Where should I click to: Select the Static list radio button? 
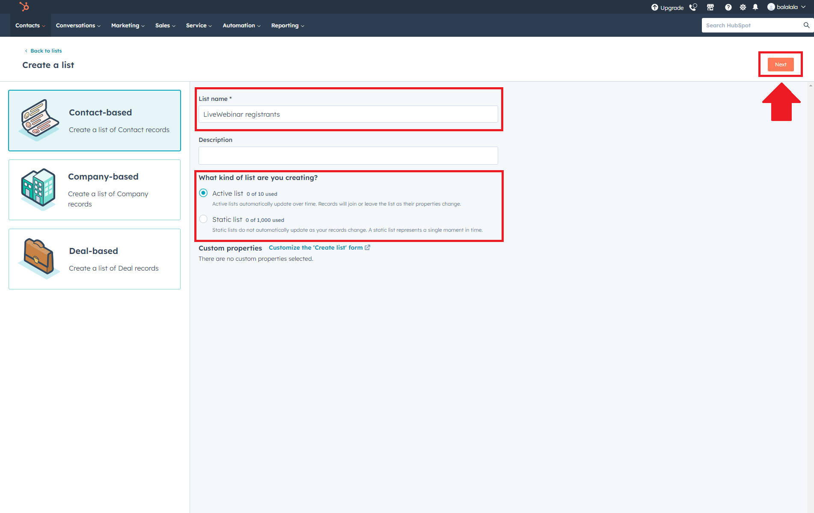(x=204, y=219)
